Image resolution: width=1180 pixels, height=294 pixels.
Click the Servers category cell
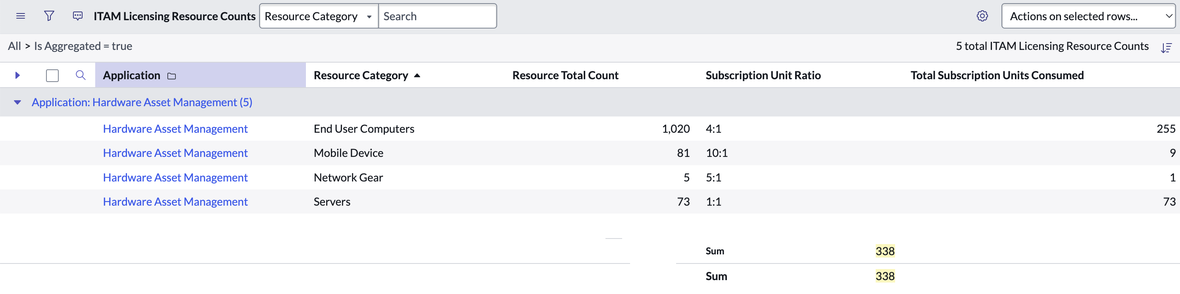(332, 202)
